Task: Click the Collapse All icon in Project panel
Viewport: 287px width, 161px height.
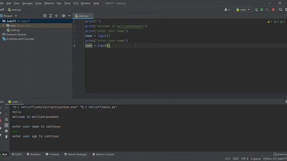Action: point(56,16)
